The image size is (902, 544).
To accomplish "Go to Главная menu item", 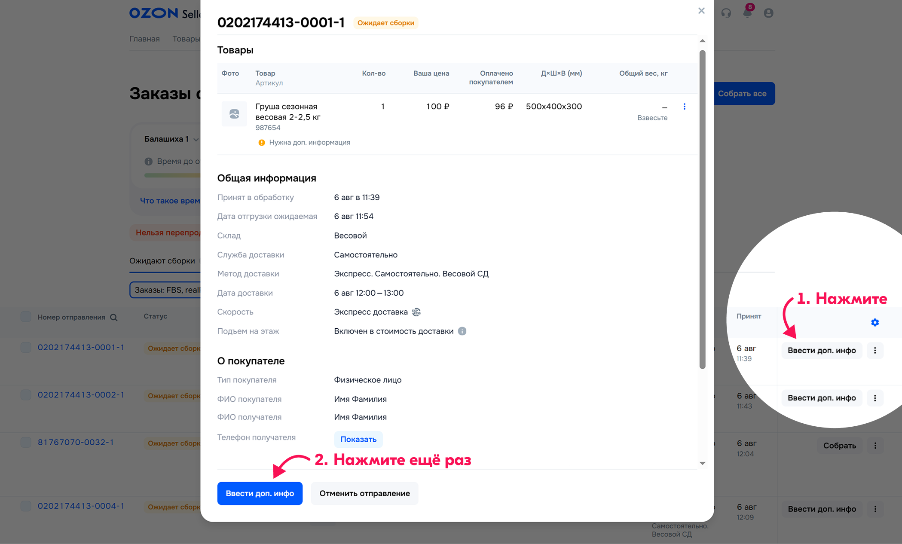I will coord(144,39).
